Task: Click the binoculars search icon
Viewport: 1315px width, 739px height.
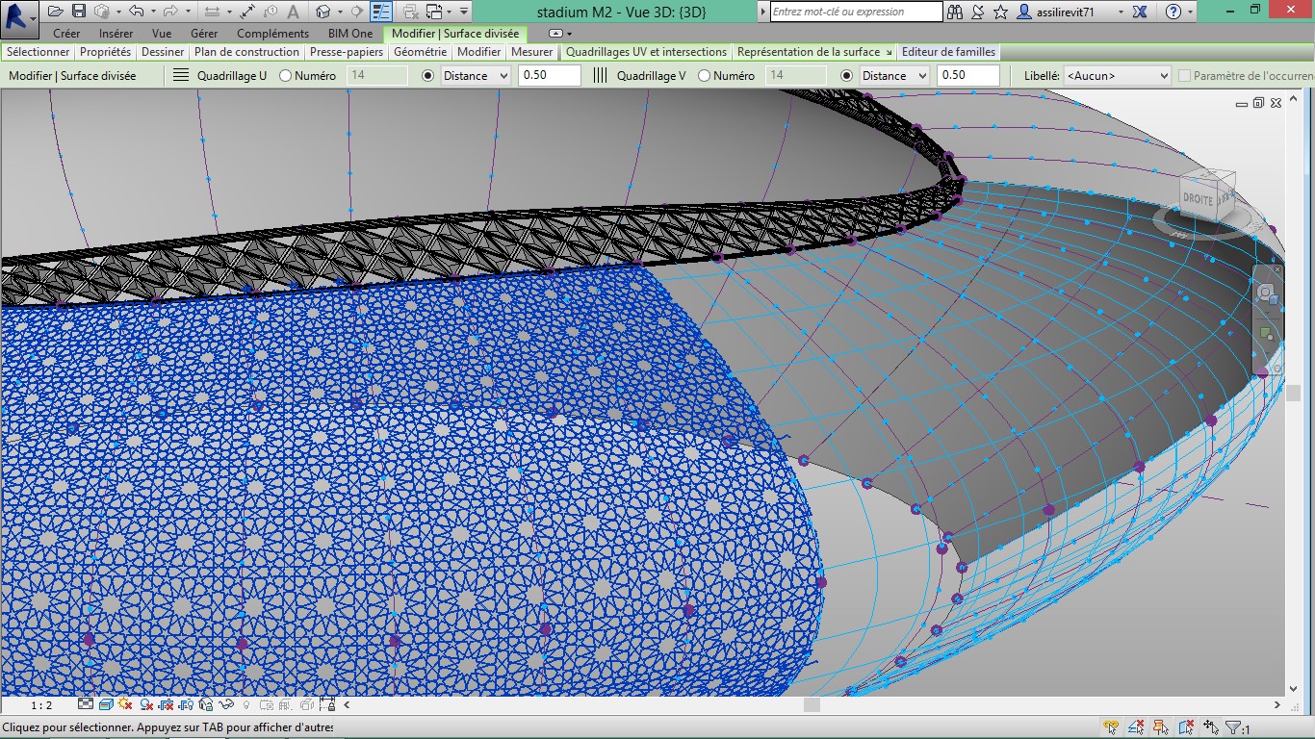Action: click(x=954, y=12)
